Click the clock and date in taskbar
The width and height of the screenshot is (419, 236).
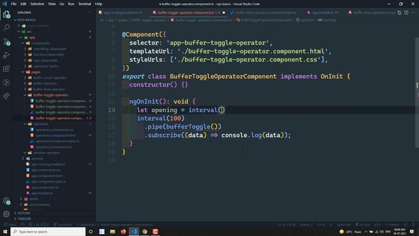pyautogui.click(x=400, y=231)
